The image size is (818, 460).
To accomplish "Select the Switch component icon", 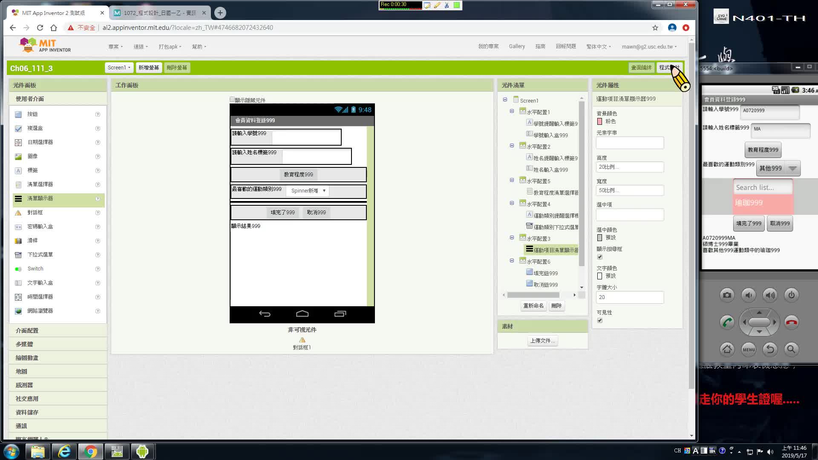I will click(x=18, y=269).
